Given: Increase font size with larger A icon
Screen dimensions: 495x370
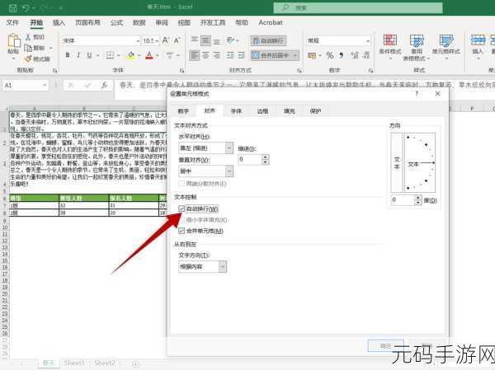Looking at the screenshot, I should click(166, 40).
